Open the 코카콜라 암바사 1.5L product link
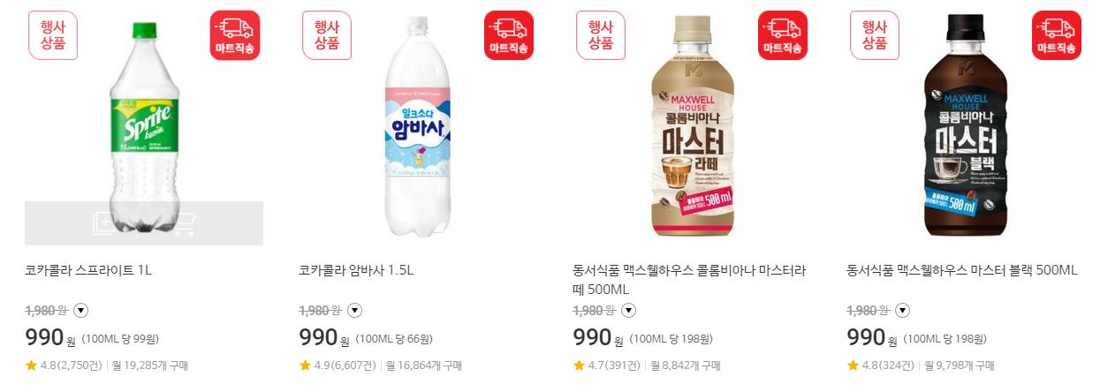This screenshot has width=1093, height=392. pos(357,270)
